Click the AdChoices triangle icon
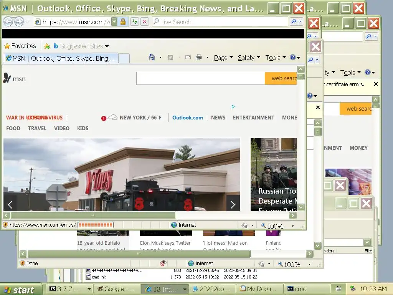The width and height of the screenshot is (393, 295). click(233, 107)
